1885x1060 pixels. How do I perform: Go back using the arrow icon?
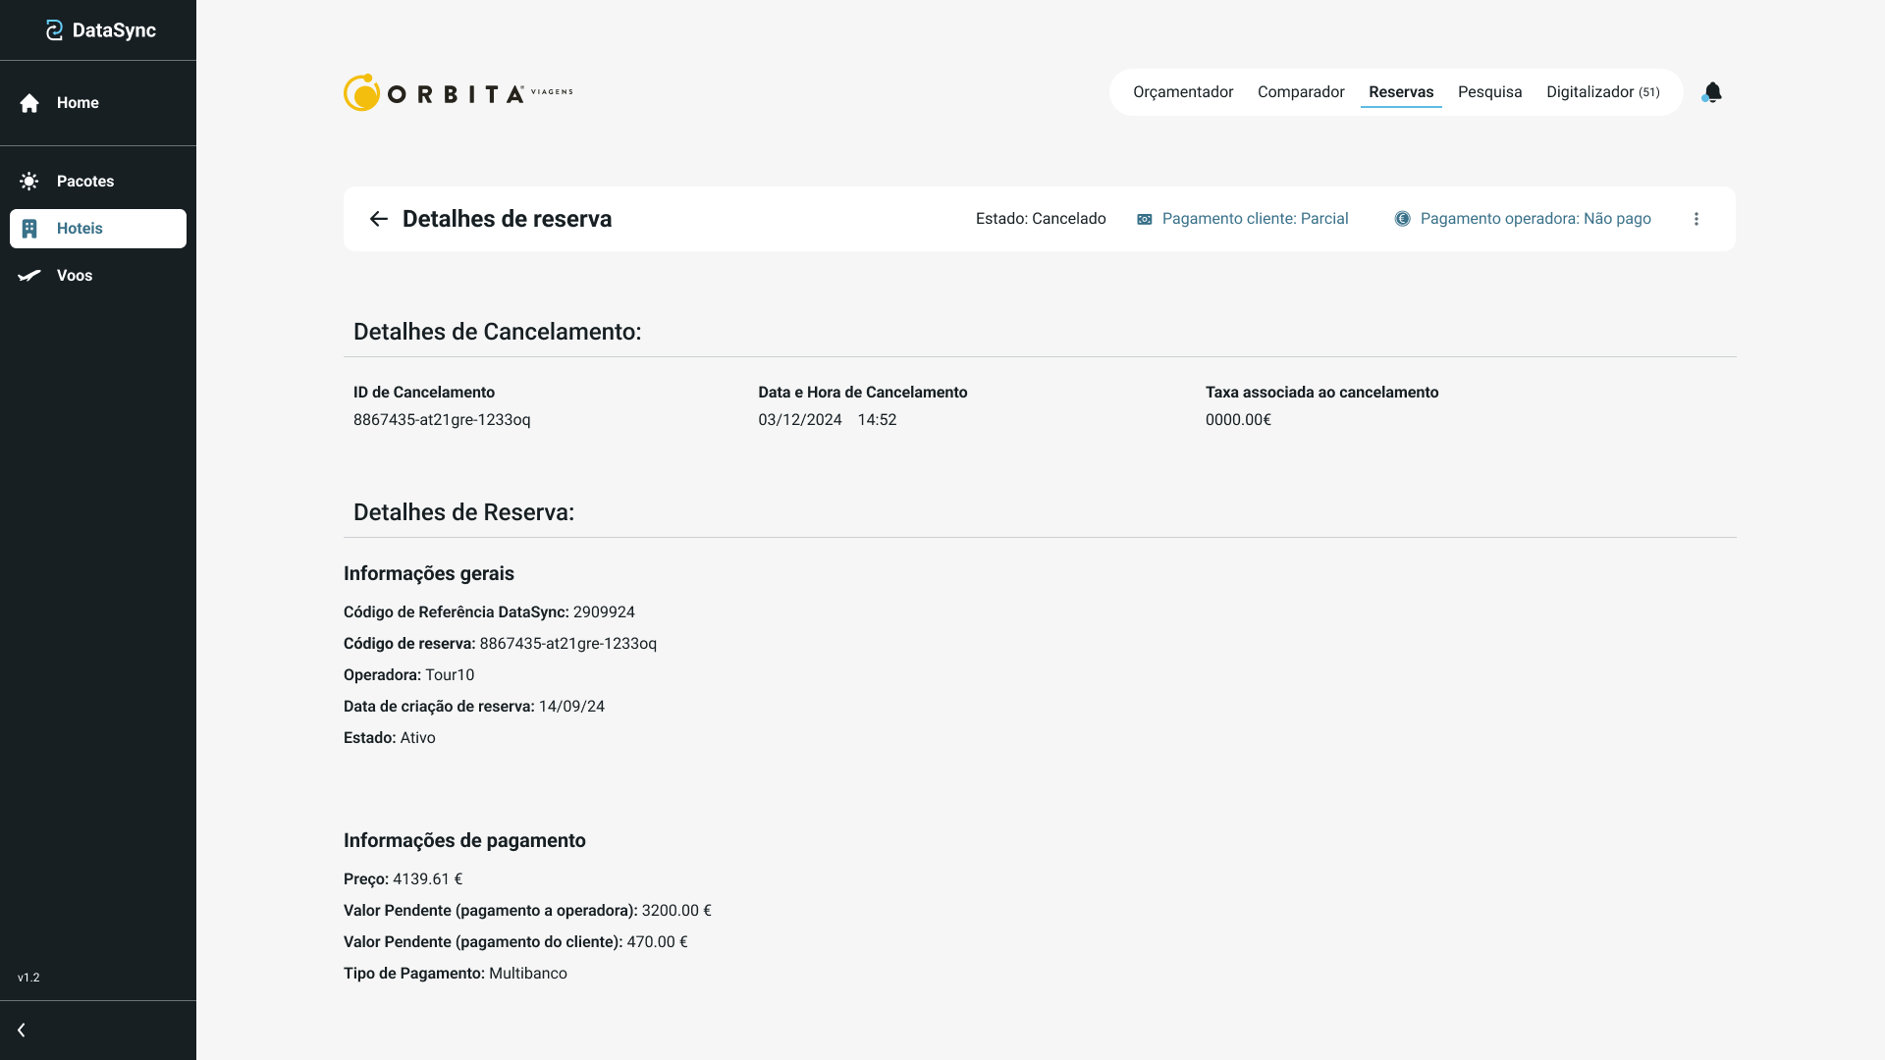[379, 219]
